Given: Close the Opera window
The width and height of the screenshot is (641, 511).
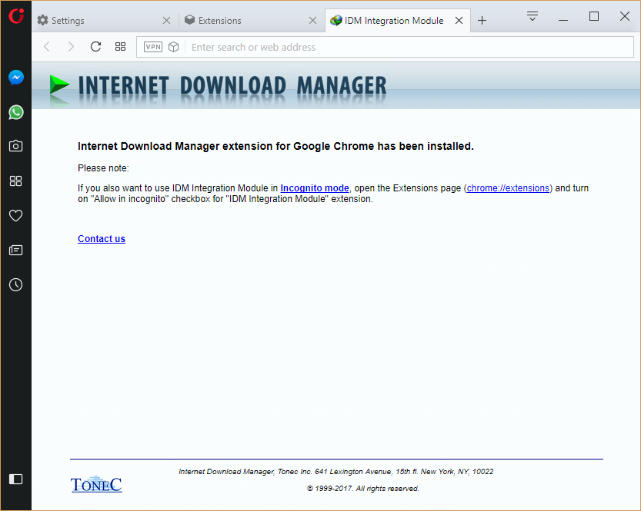Looking at the screenshot, I should [625, 16].
